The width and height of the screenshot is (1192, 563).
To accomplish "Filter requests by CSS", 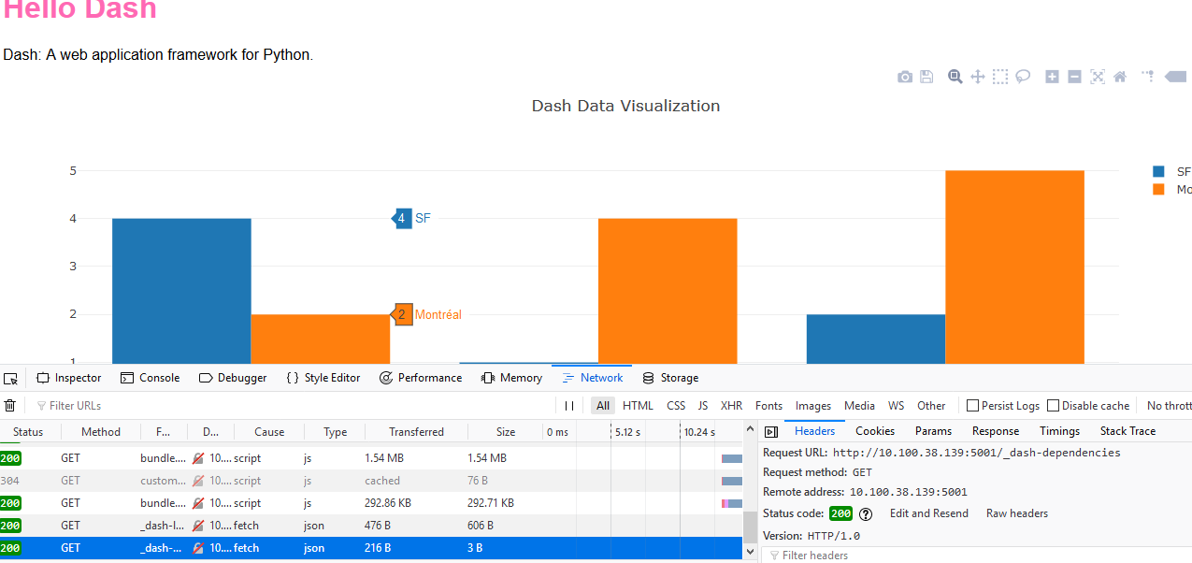I will 676,406.
